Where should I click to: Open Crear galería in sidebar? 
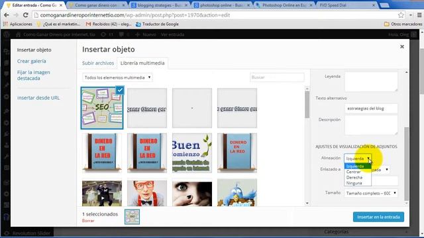coord(31,61)
